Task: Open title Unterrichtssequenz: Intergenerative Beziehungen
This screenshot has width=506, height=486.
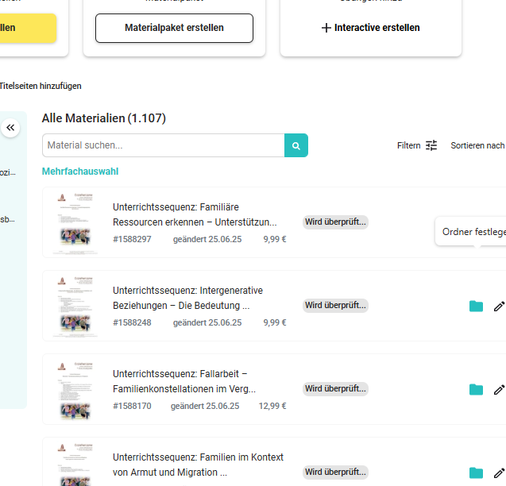Action: [x=187, y=298]
